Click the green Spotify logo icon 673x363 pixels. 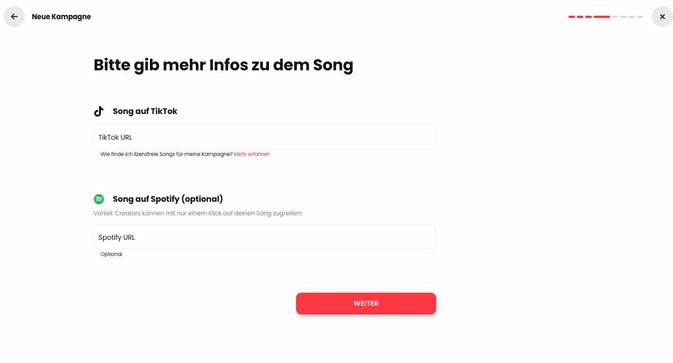pos(99,199)
